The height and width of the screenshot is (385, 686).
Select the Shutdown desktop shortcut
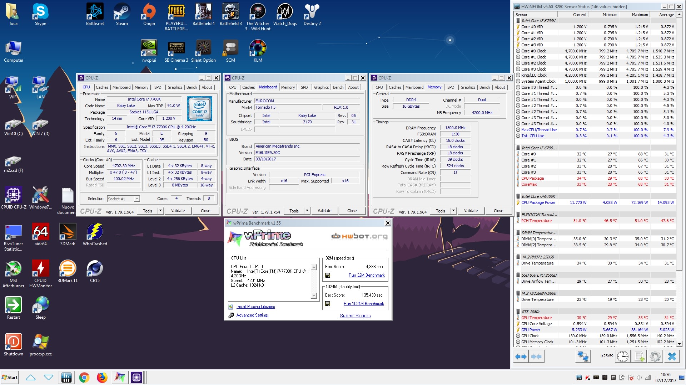[14, 345]
